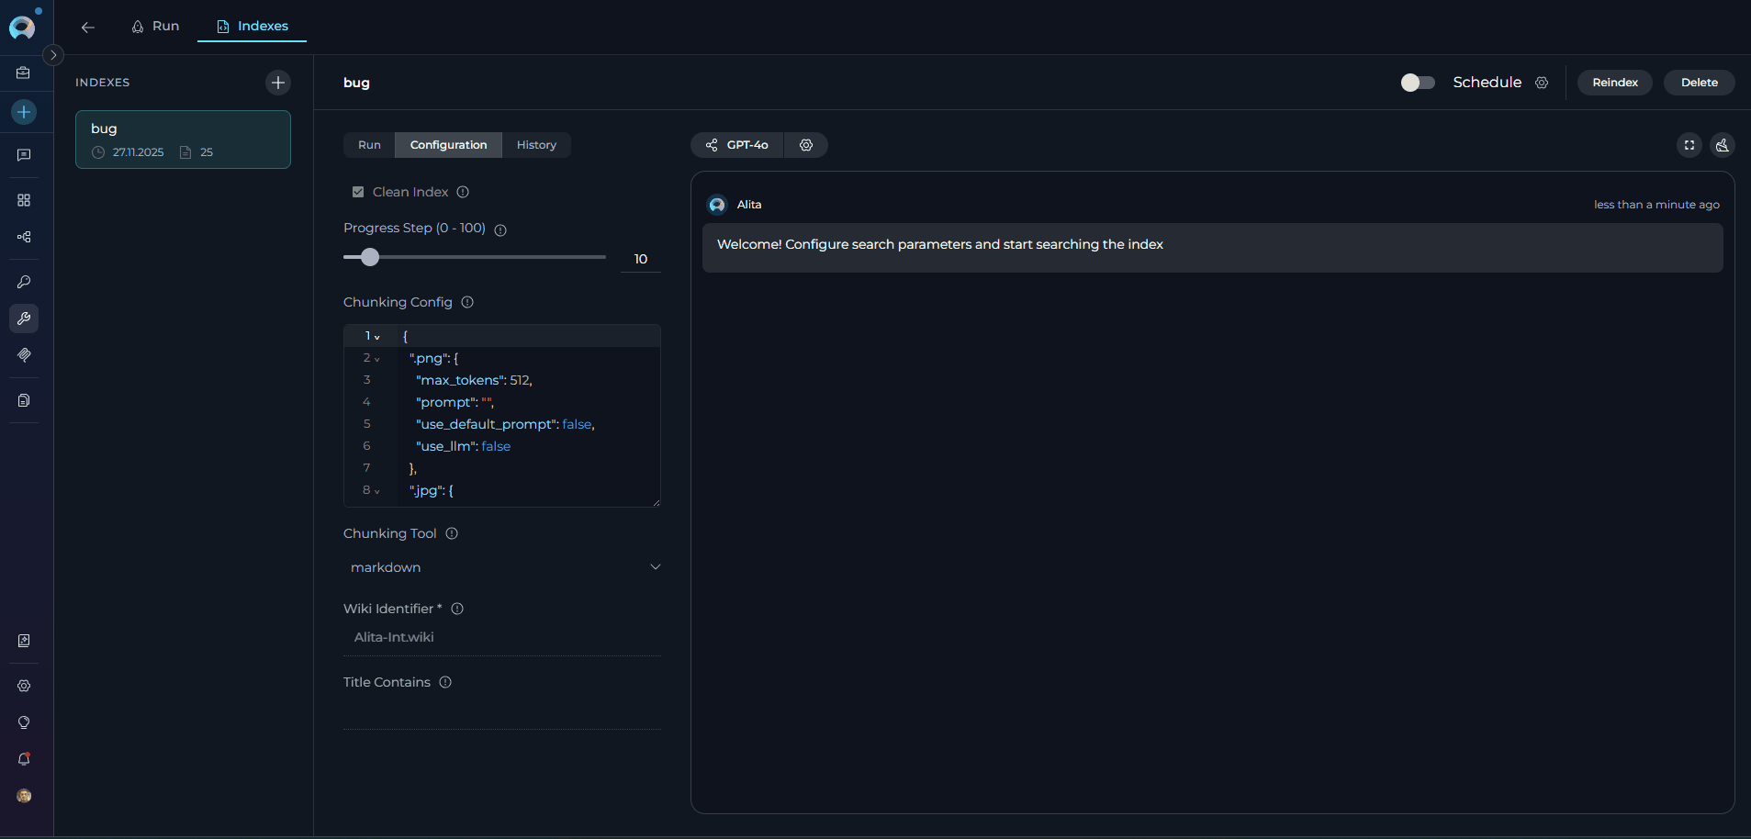Uncheck the Clean Index checkbox
This screenshot has width=1751, height=839.
pyautogui.click(x=358, y=192)
